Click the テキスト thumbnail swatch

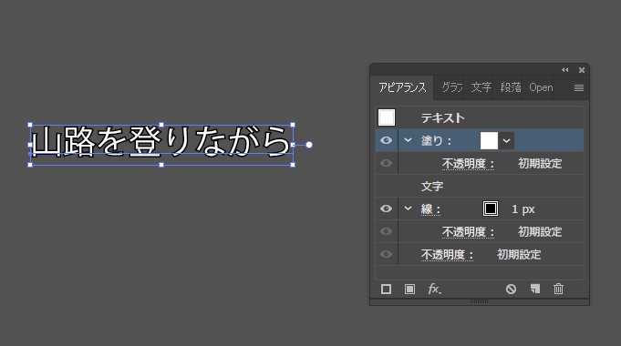point(387,117)
